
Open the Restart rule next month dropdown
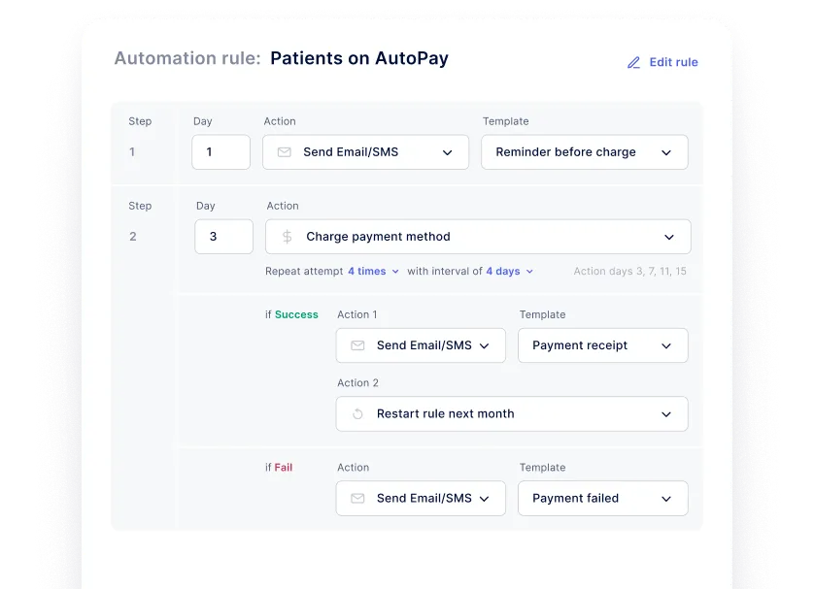(512, 413)
